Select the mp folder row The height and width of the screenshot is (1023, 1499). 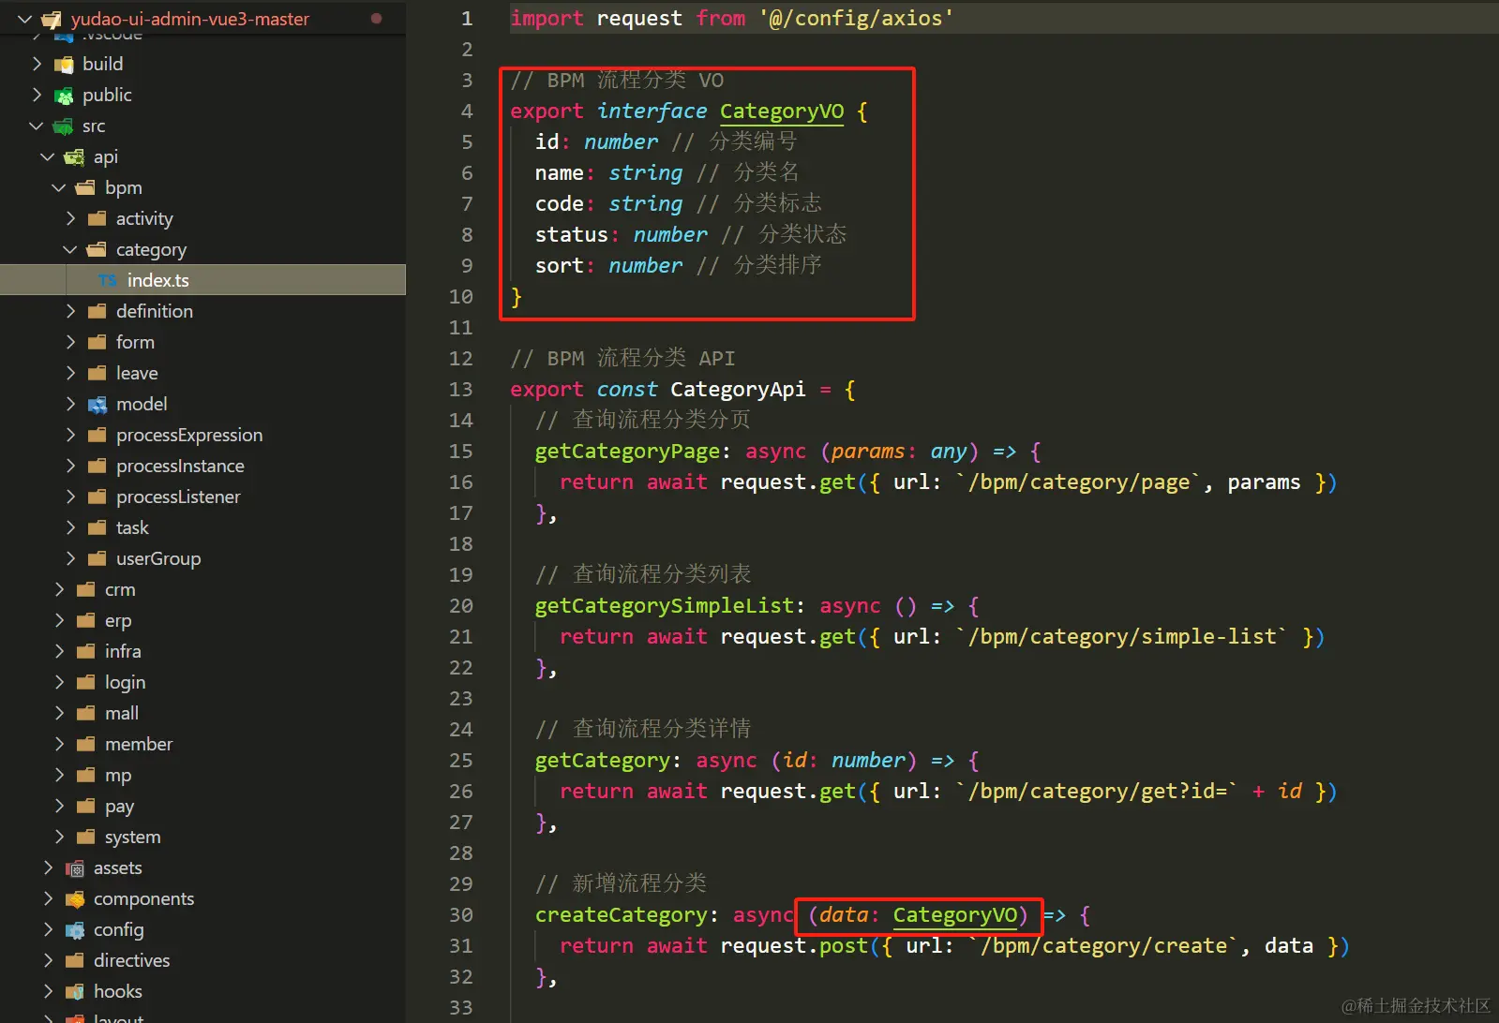(x=202, y=775)
